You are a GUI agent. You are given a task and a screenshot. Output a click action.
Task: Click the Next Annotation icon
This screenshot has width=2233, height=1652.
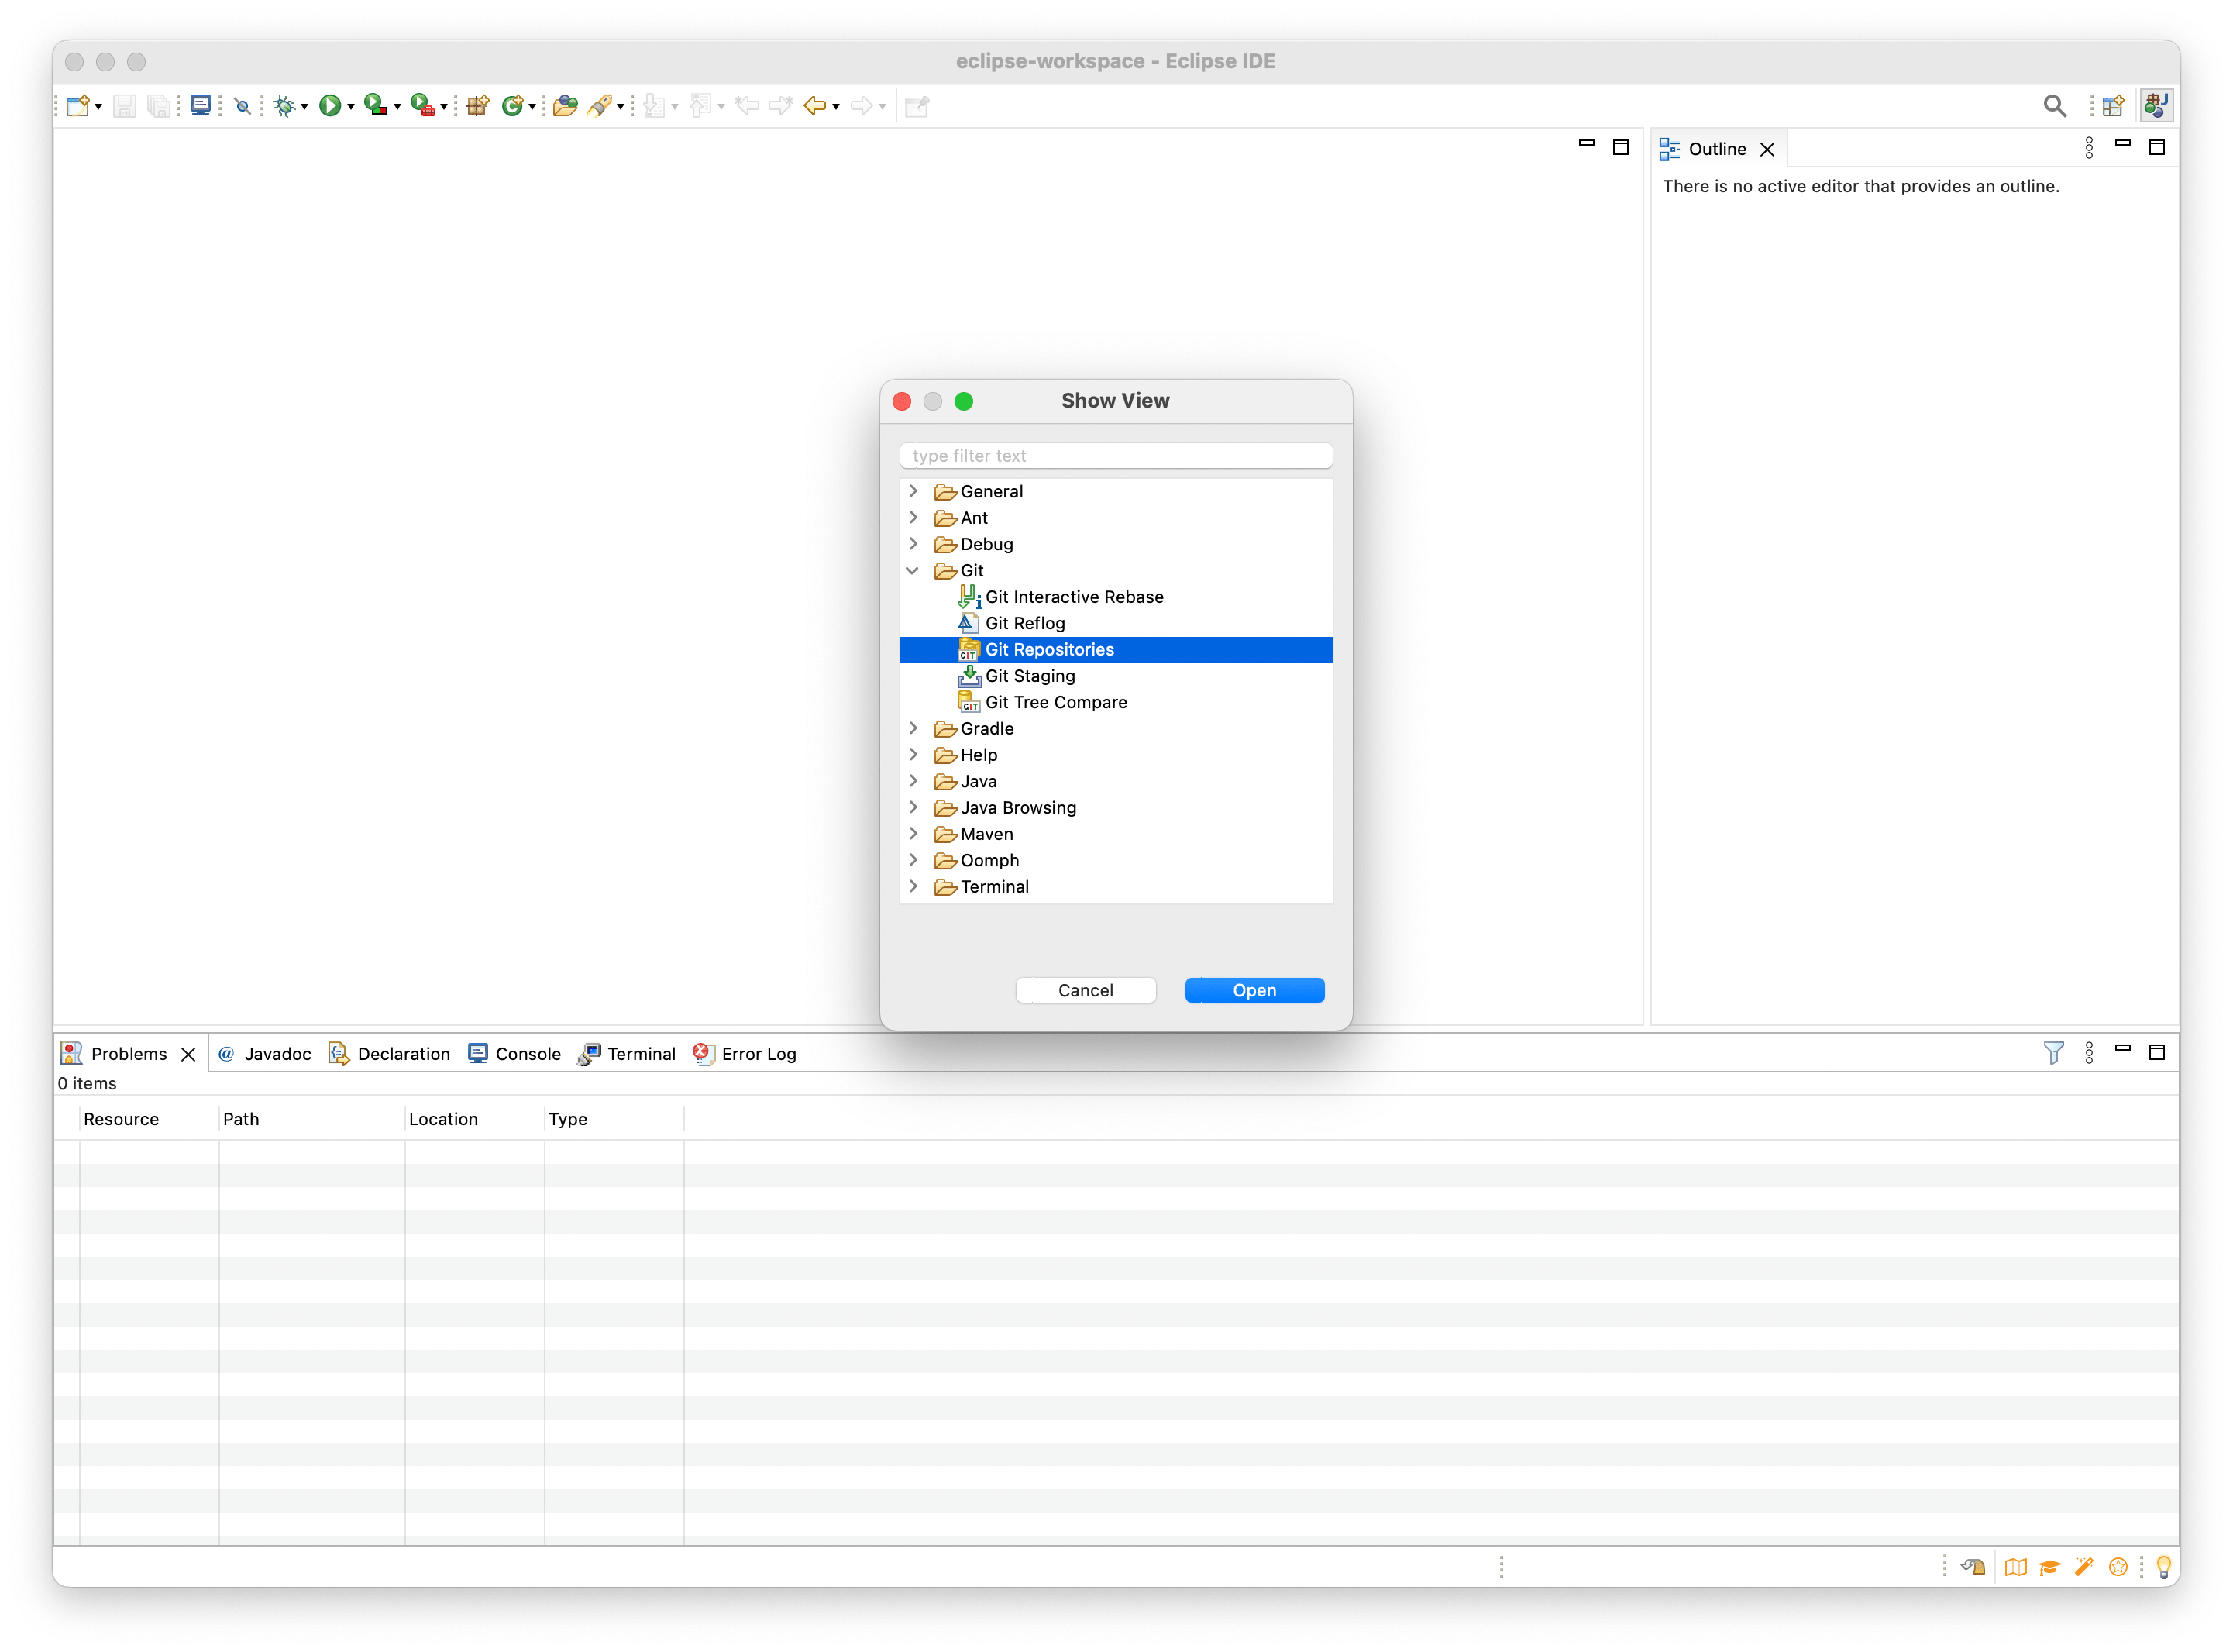pyautogui.click(x=655, y=105)
